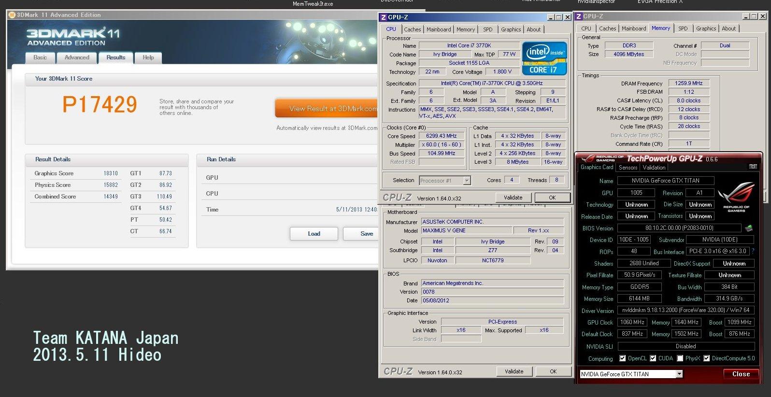
Task: Open the Caches tab in the CPU-Z processor window
Action: tap(412, 29)
